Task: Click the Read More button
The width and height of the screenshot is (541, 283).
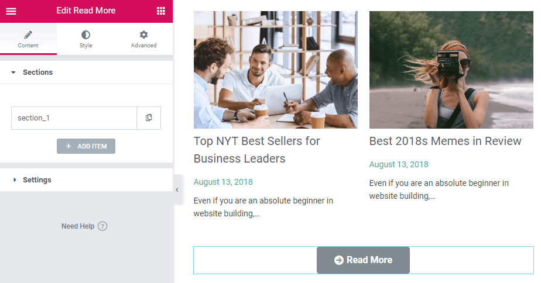Action: pyautogui.click(x=363, y=260)
